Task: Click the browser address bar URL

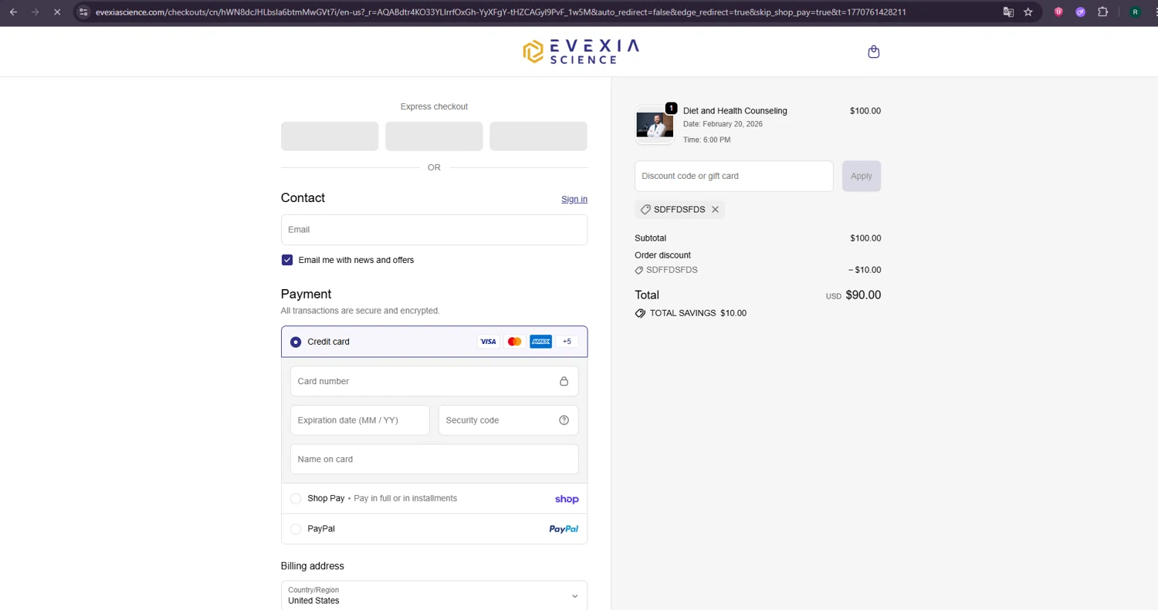Action: 500,12
